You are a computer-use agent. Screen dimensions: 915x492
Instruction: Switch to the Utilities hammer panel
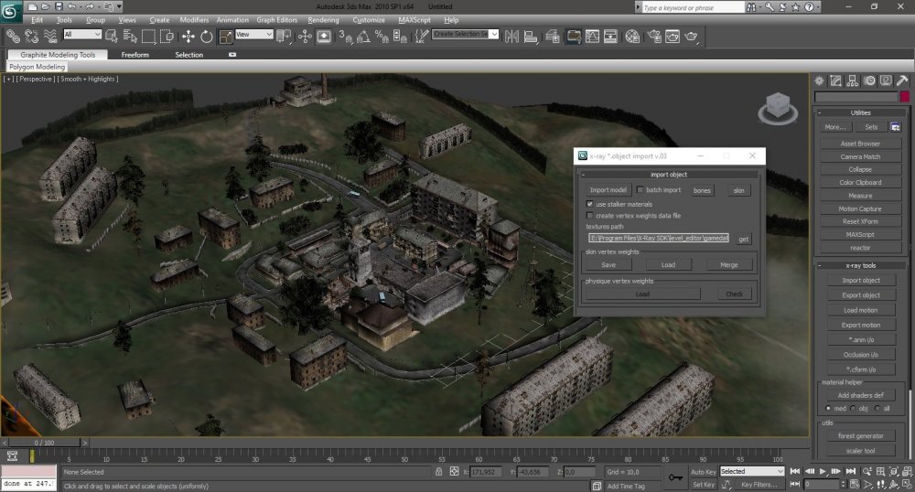(902, 80)
